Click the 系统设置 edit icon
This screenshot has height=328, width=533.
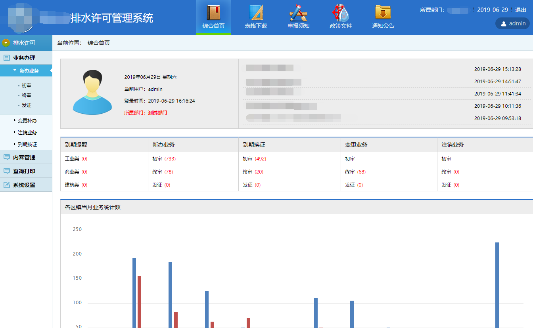[x=6, y=185]
